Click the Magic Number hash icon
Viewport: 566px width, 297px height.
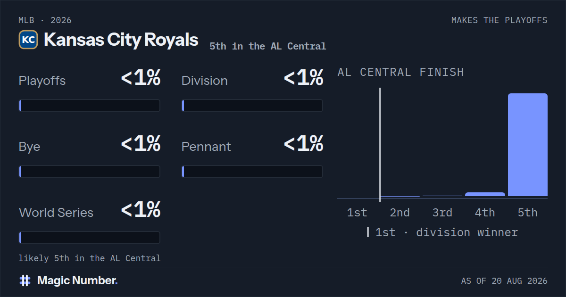click(25, 280)
